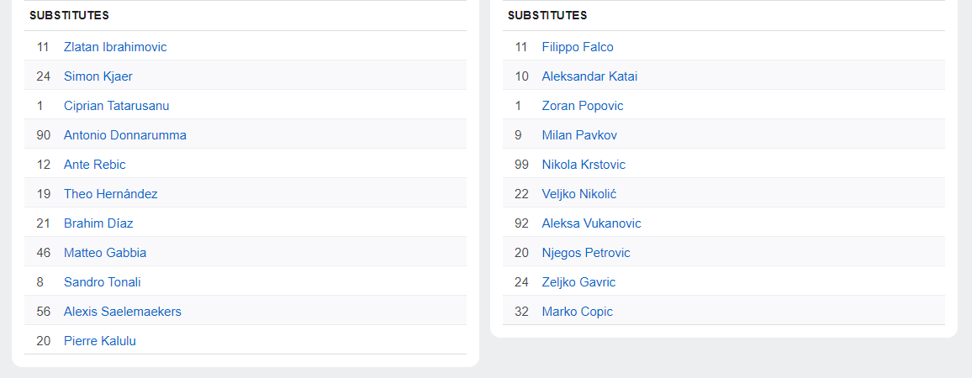Open the Theo Hernández link

click(x=110, y=194)
